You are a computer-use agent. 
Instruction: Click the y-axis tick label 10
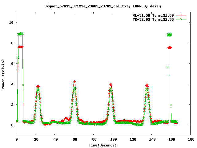[11, 23]
